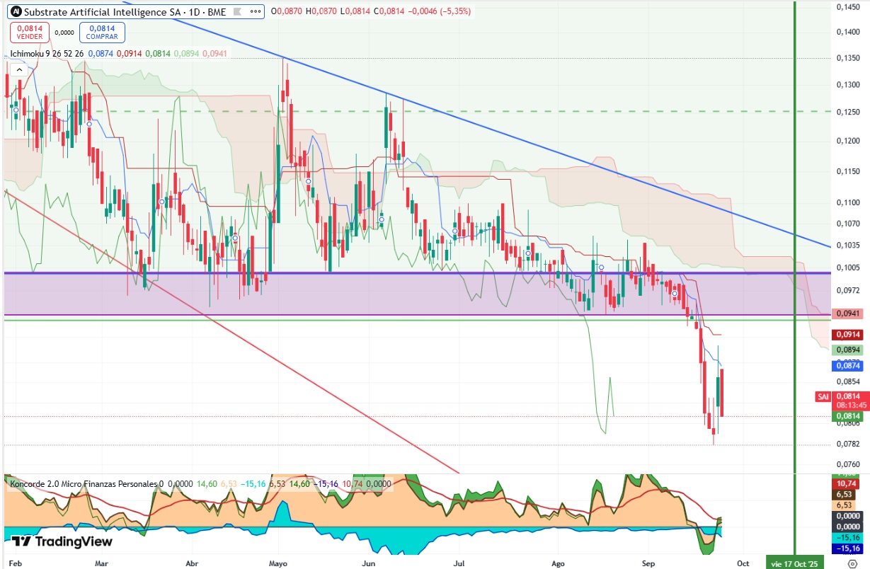This screenshot has width=870, height=569.
Task: Click the Substrate AI symbol logo icon
Action: coord(16,12)
